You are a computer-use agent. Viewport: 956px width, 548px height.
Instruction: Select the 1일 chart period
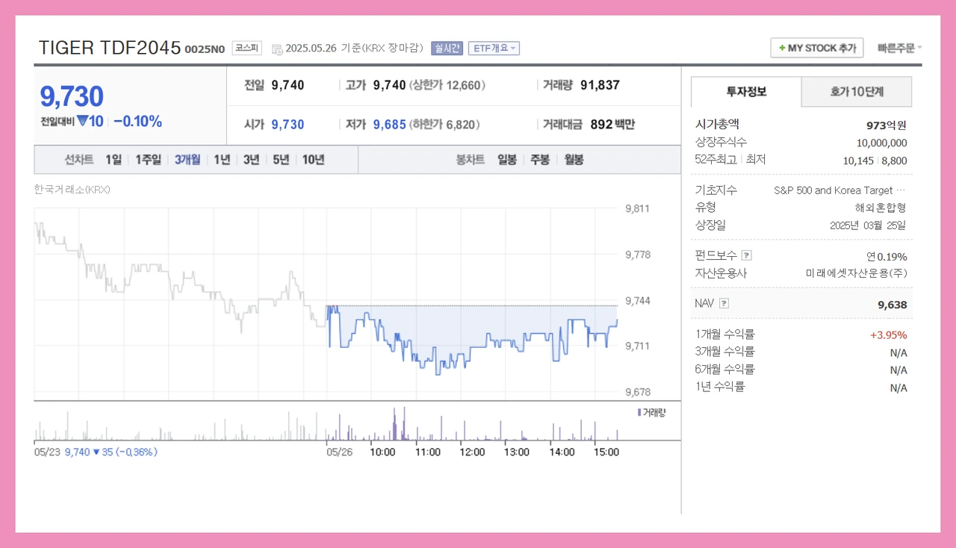point(113,159)
